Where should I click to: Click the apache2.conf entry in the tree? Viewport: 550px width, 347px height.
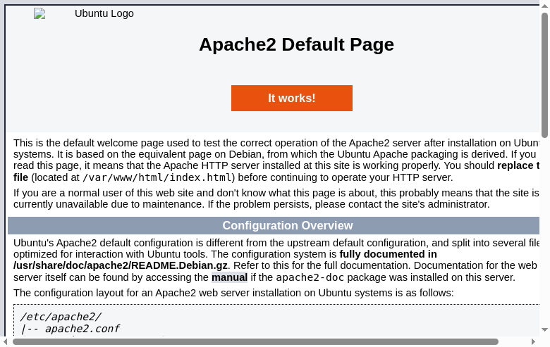tap(82, 329)
